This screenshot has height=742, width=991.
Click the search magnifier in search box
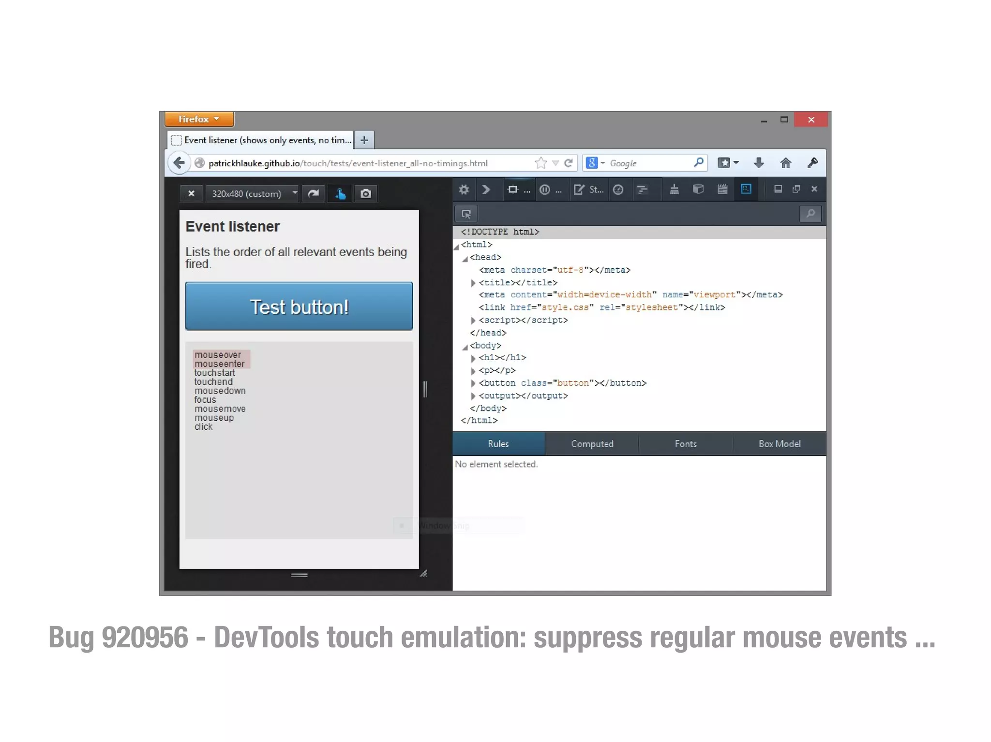click(x=698, y=163)
